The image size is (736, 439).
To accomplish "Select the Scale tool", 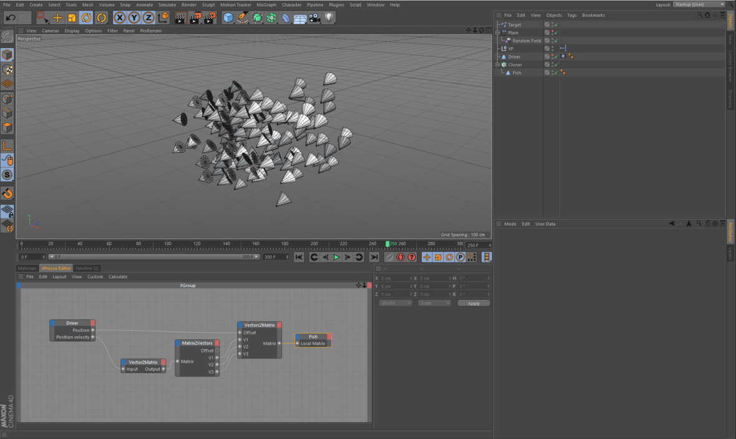I will coord(72,17).
